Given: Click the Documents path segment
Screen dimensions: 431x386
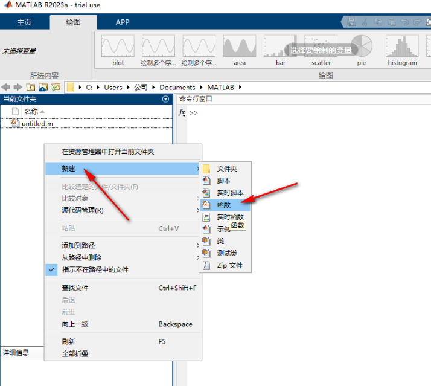Looking at the screenshot, I should [x=177, y=88].
